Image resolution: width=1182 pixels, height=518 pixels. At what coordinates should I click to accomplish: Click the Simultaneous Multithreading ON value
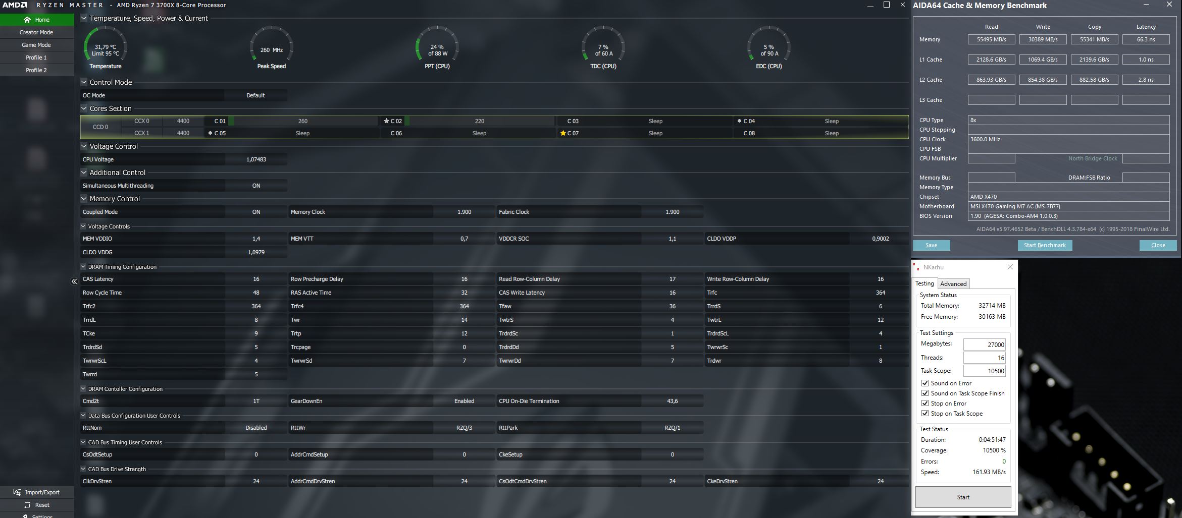(x=256, y=186)
